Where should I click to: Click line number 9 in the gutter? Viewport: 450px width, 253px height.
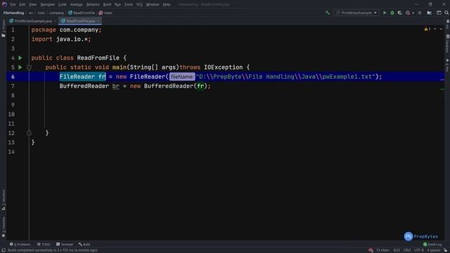(13, 105)
